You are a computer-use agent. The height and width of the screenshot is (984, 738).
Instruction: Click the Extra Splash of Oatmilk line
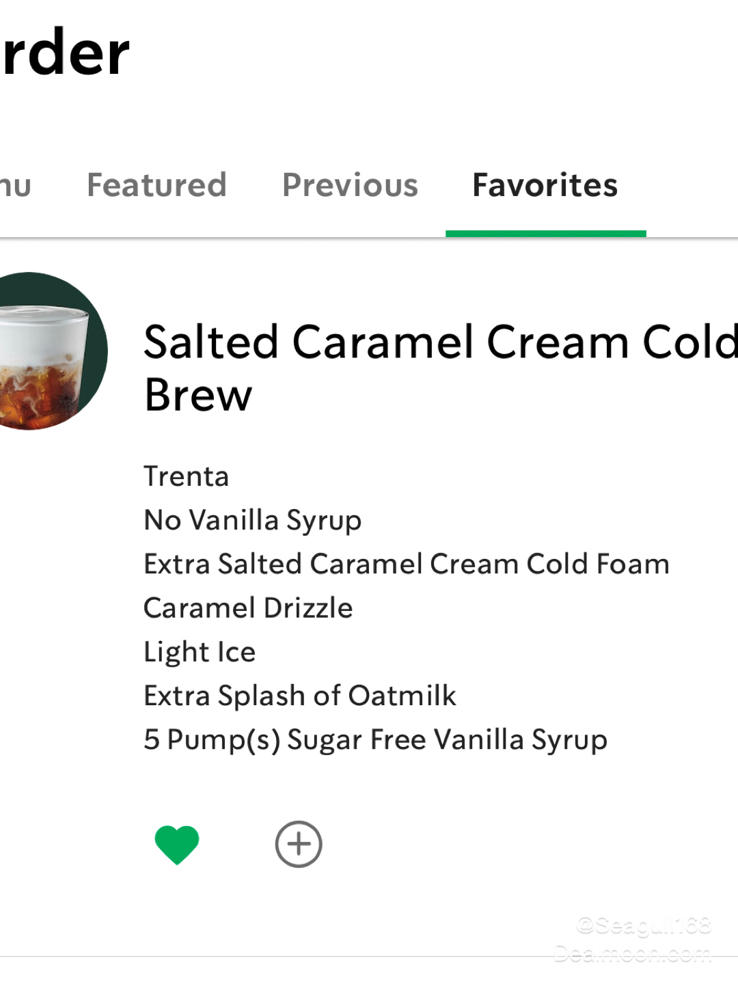[x=299, y=696]
